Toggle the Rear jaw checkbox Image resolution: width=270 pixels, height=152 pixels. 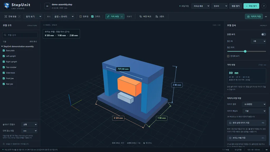[4, 84]
